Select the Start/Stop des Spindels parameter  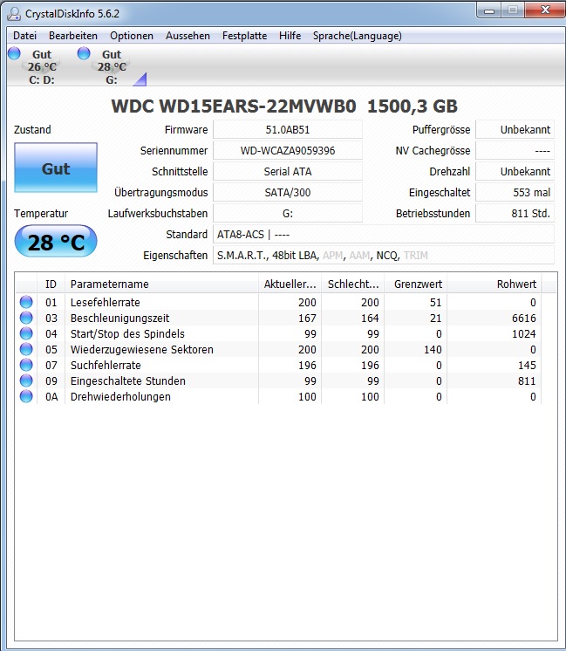[x=127, y=334]
